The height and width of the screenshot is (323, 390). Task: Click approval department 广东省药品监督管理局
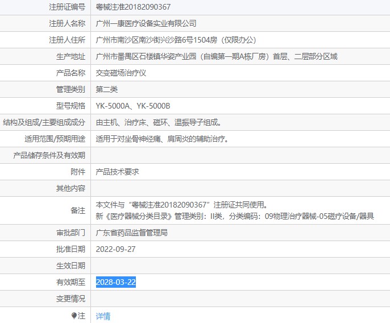point(131,233)
